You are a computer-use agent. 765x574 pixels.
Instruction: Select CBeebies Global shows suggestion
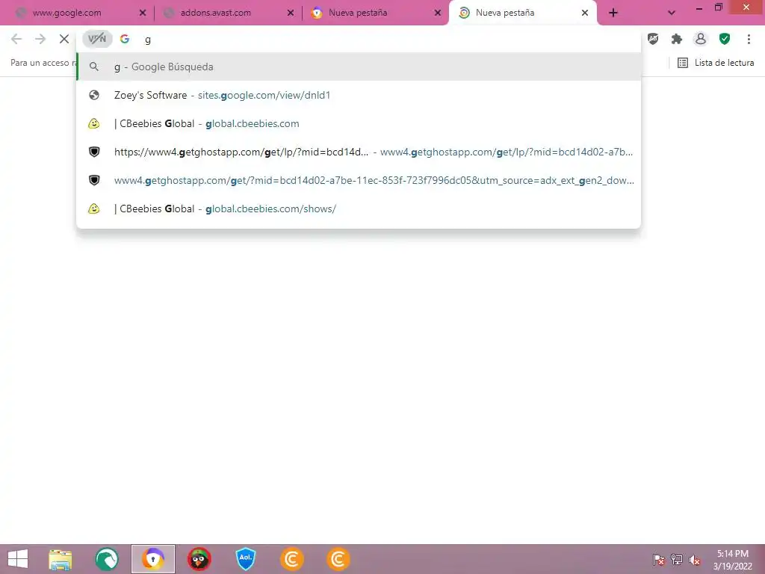tap(359, 209)
